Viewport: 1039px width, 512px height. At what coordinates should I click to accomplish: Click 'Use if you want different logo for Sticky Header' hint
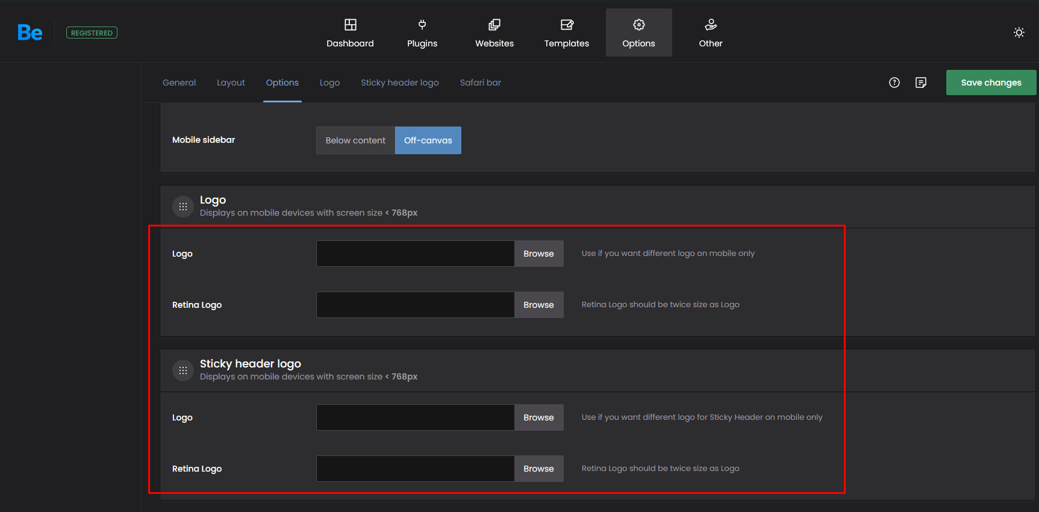[x=702, y=417]
